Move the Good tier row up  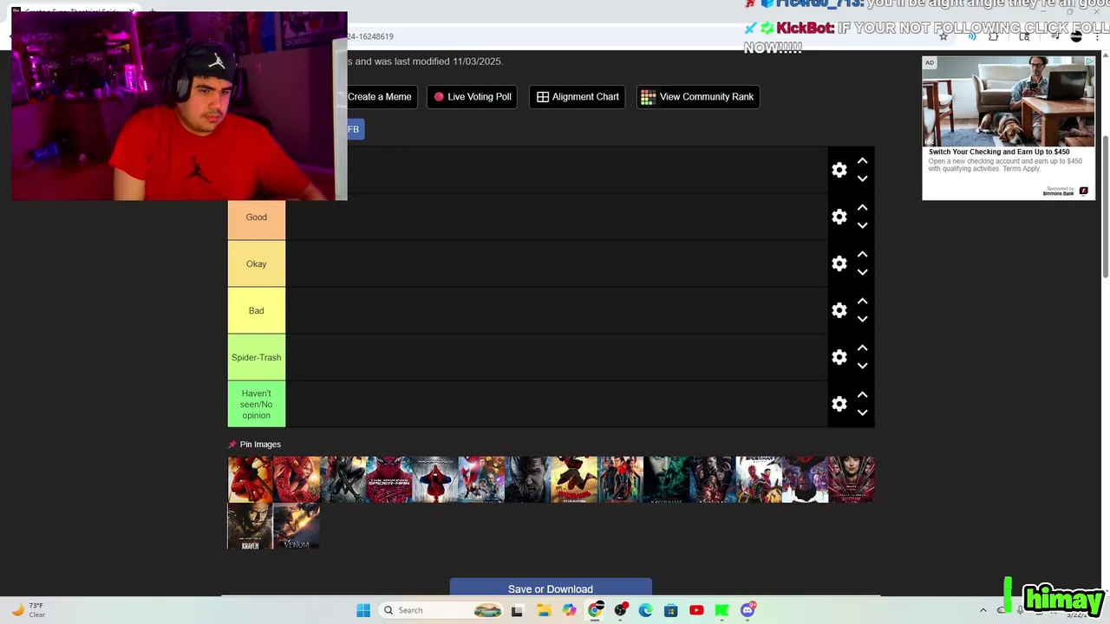[x=862, y=208]
